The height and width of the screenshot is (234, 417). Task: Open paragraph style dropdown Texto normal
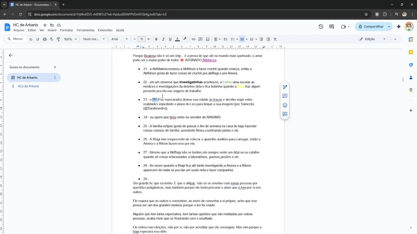[94, 39]
